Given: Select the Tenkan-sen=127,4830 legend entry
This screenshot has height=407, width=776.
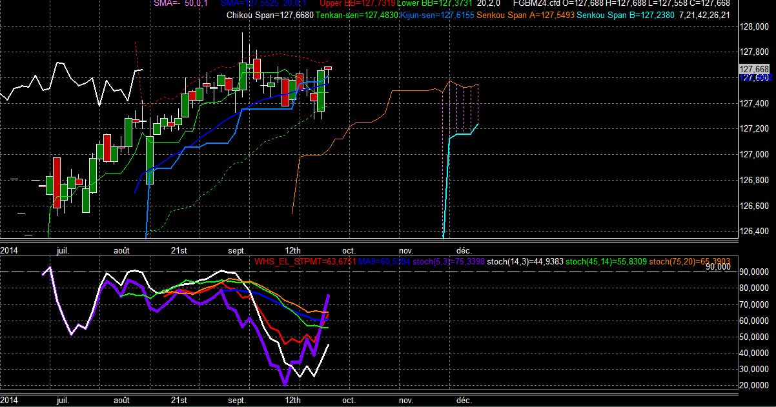Looking at the screenshot, I should click(356, 14).
